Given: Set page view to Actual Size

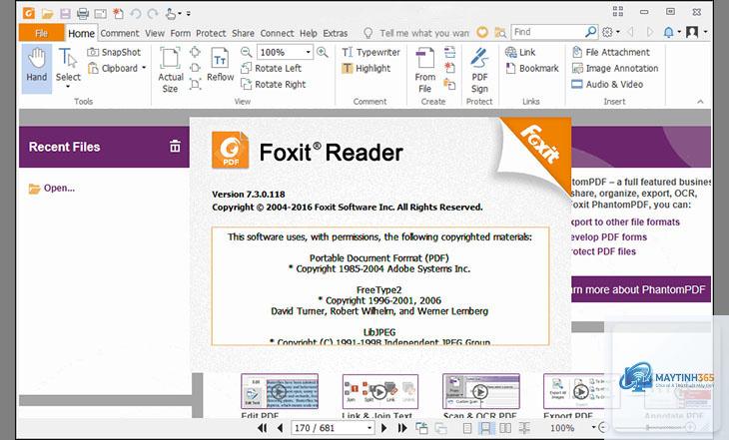Looking at the screenshot, I should pos(170,70).
